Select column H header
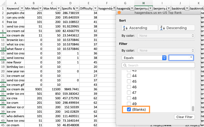Viewport: 204px width, 127px height. coord(144,3)
